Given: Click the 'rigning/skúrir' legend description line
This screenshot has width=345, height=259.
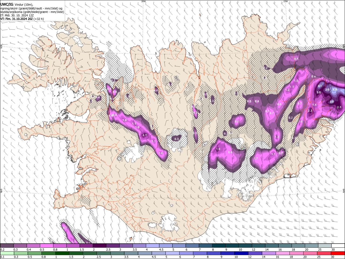Looking at the screenshot, I should click(x=31, y=8).
